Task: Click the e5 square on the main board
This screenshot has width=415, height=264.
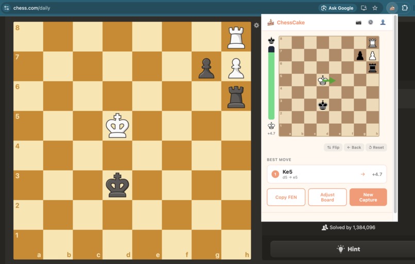Action: [147, 126]
